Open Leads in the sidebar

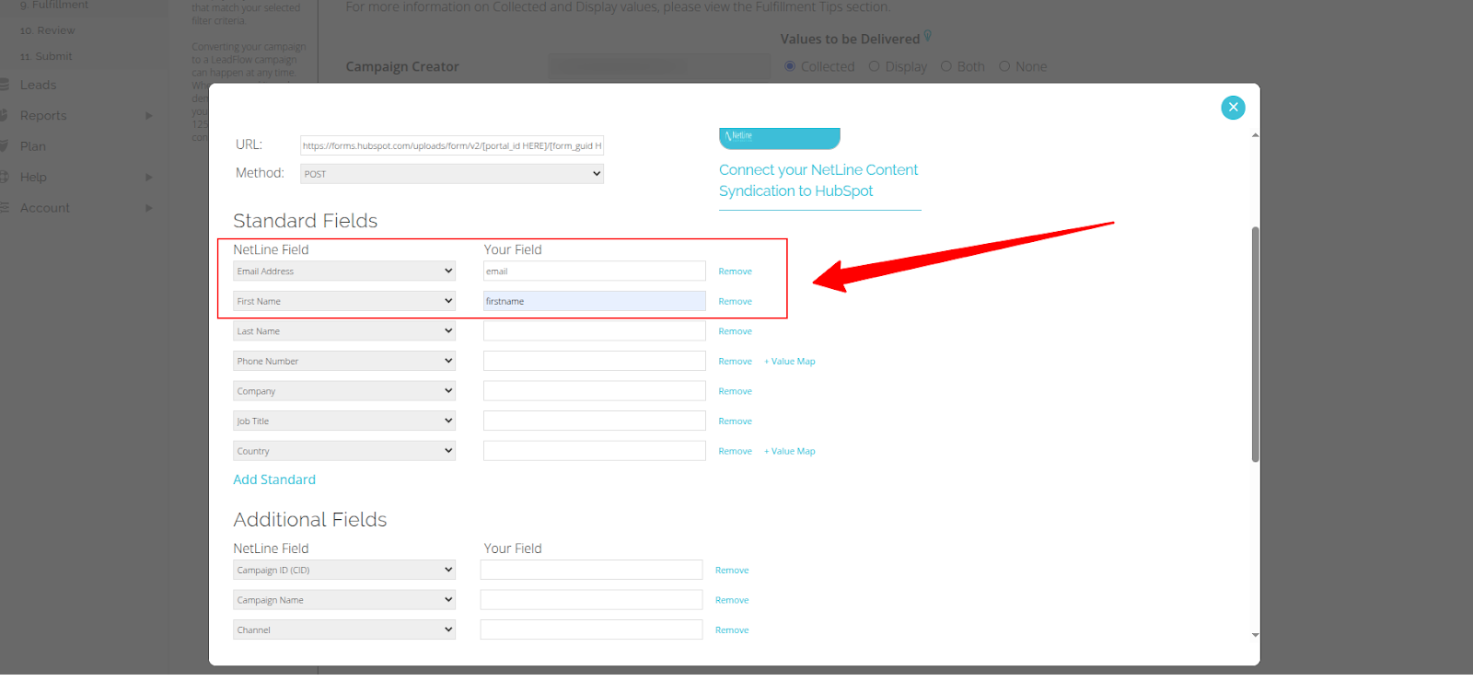click(38, 85)
